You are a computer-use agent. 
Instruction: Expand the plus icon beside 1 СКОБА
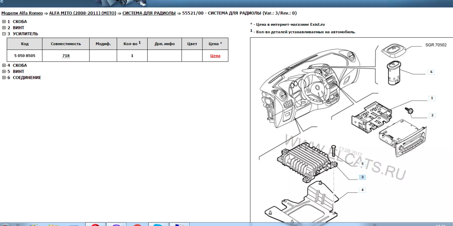click(x=4, y=22)
